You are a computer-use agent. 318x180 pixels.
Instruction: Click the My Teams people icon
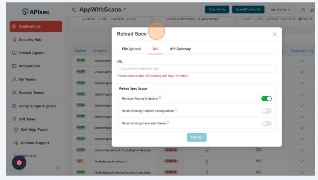pos(14,80)
